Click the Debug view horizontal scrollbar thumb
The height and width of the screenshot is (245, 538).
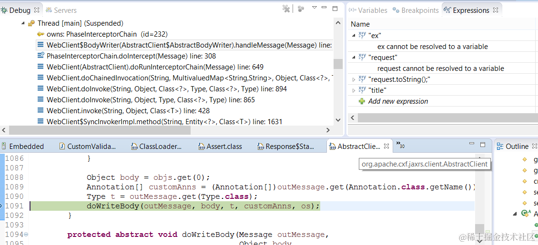click(x=100, y=130)
